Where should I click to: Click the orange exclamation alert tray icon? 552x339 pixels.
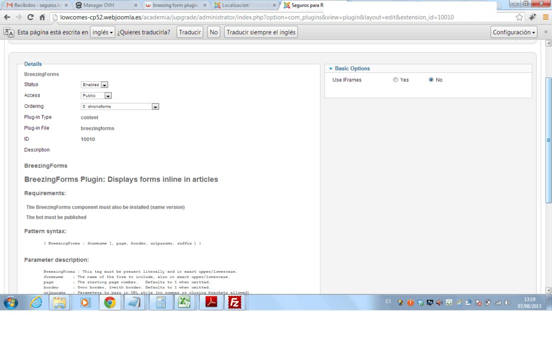[410, 302]
